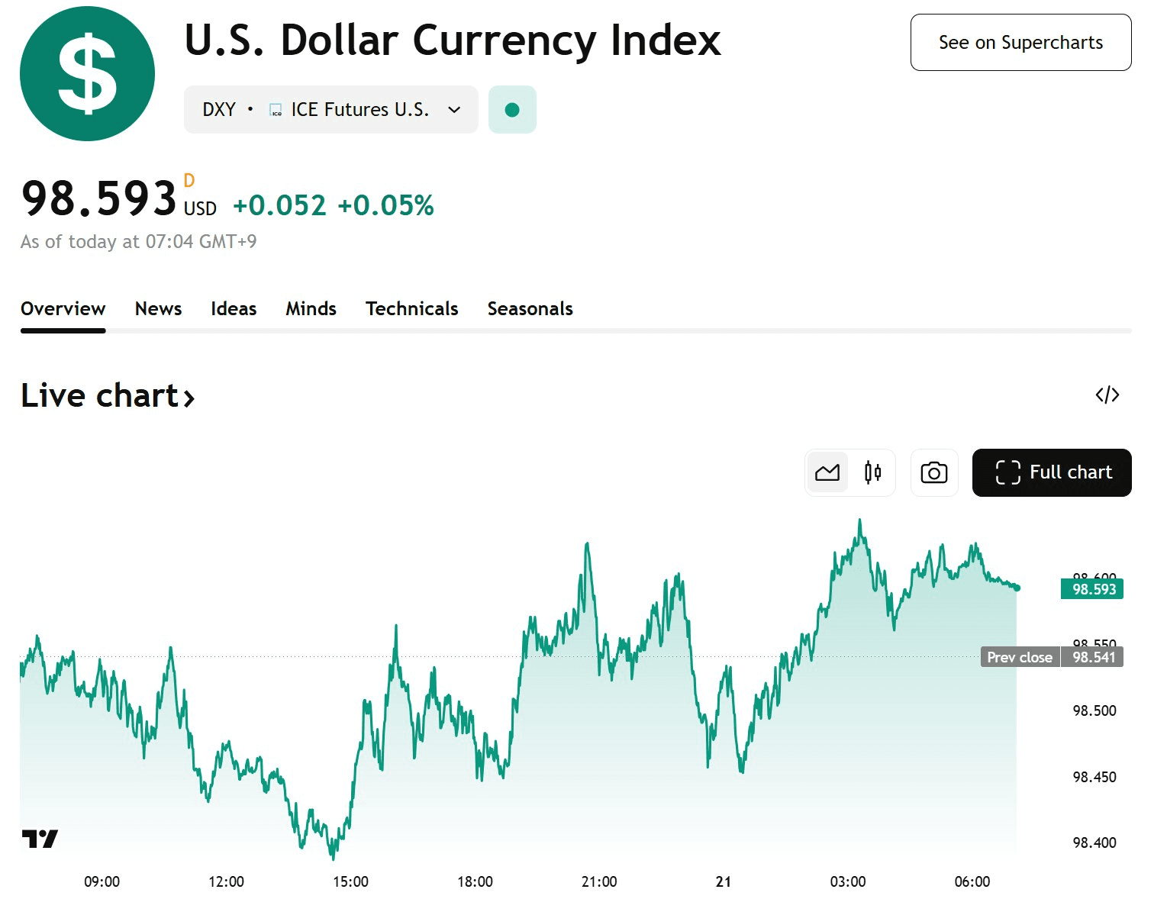Click the current price 98.593 axis label
The width and height of the screenshot is (1167, 915).
(x=1092, y=589)
